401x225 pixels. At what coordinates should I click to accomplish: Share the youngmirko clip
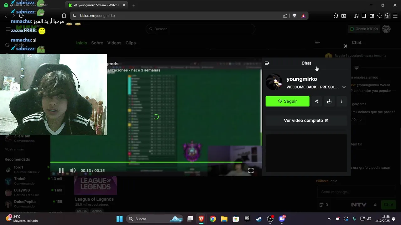coord(317,101)
